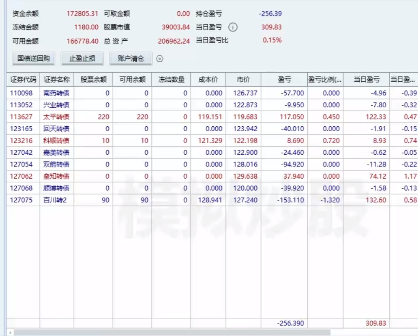Click the 当日盈亏比 value 0.15%
The width and height of the screenshot is (418, 336).
pos(272,40)
